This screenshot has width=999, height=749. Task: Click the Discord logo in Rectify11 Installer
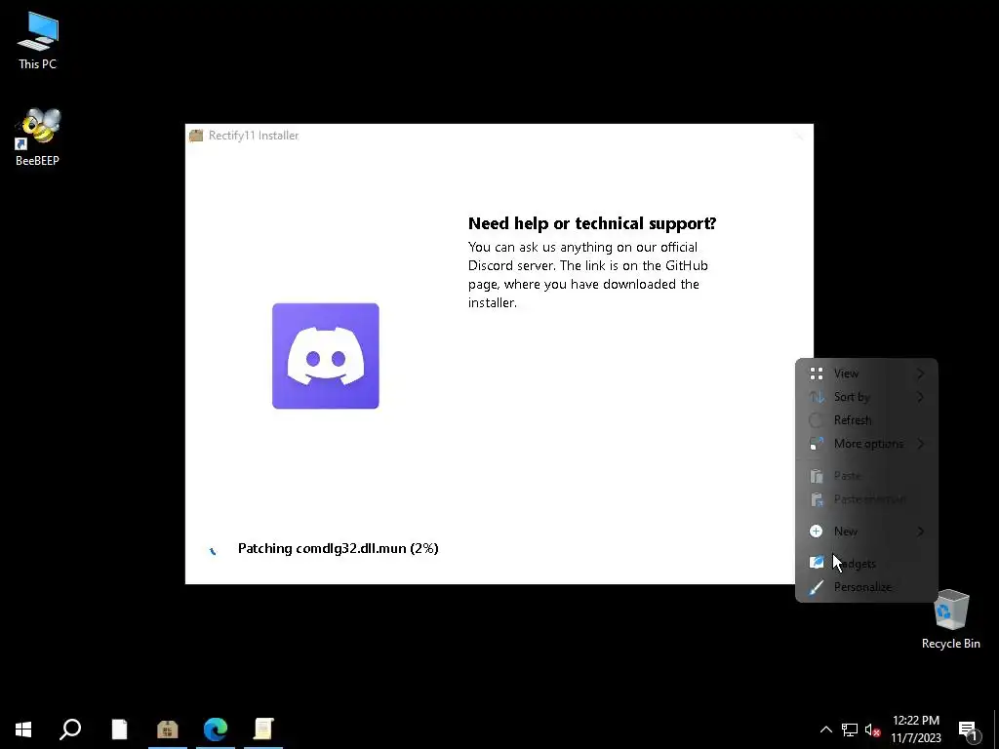(326, 356)
